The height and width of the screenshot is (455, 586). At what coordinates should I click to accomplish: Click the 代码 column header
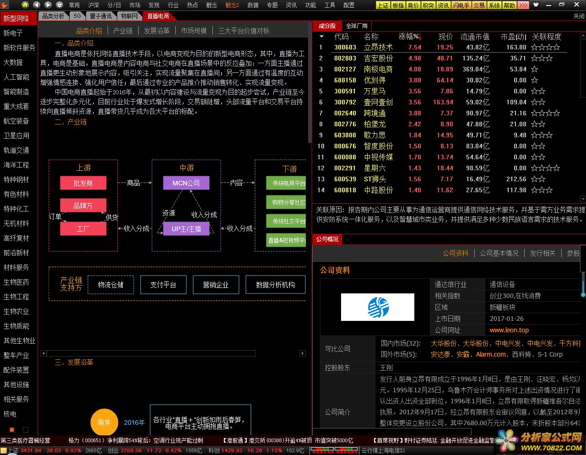[342, 37]
